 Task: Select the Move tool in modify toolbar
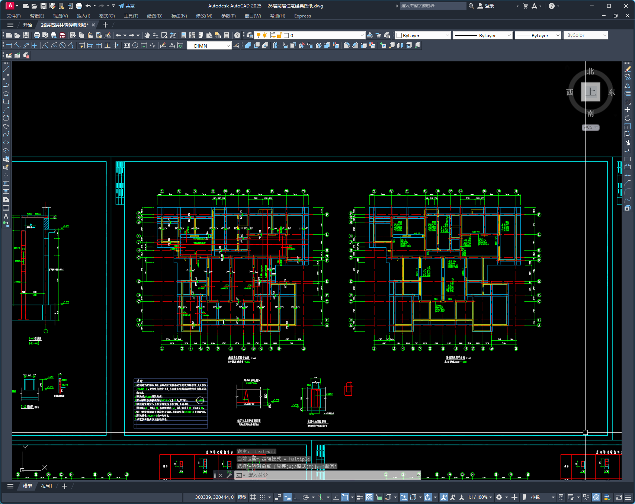click(x=628, y=110)
